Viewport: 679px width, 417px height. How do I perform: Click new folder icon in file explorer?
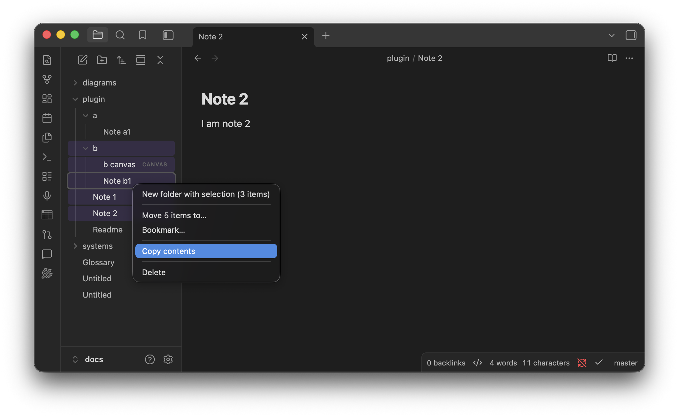tap(102, 60)
